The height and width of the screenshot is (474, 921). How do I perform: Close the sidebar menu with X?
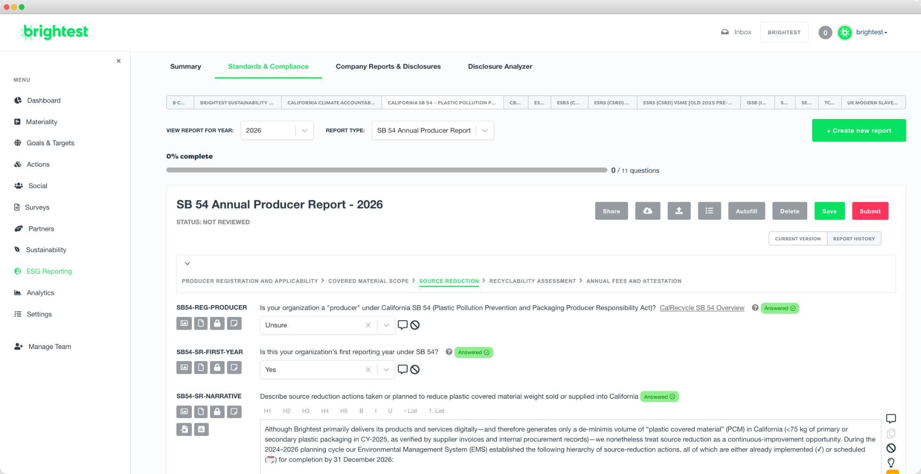(118, 61)
